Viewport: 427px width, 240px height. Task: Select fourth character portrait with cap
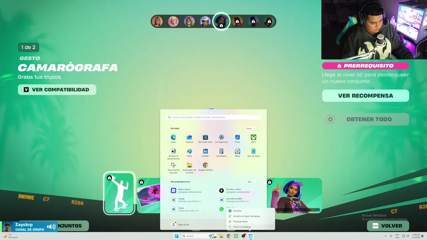[205, 22]
